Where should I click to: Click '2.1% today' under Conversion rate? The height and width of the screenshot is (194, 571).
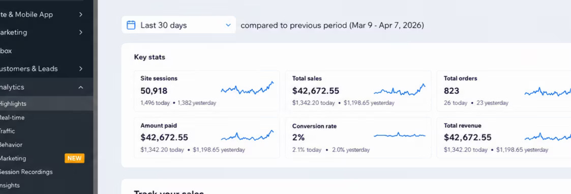coord(307,150)
